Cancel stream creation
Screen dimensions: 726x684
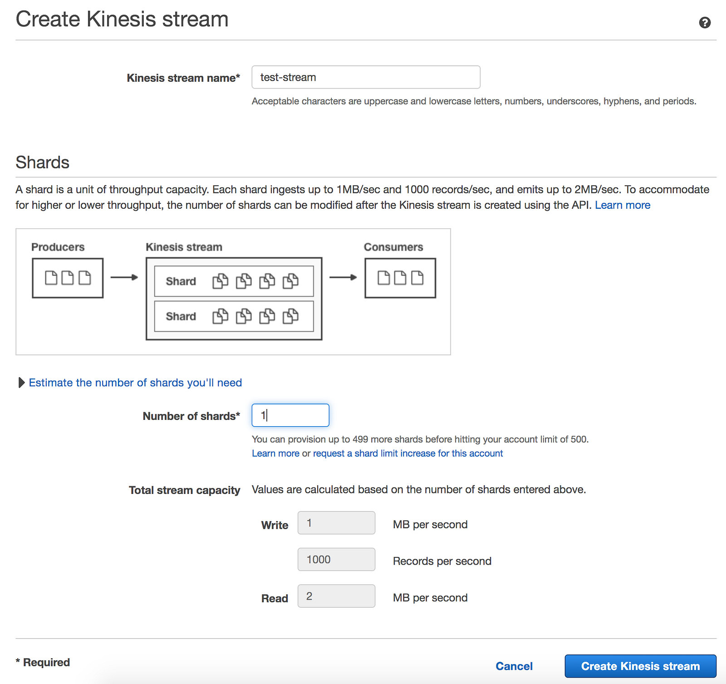[x=514, y=666]
